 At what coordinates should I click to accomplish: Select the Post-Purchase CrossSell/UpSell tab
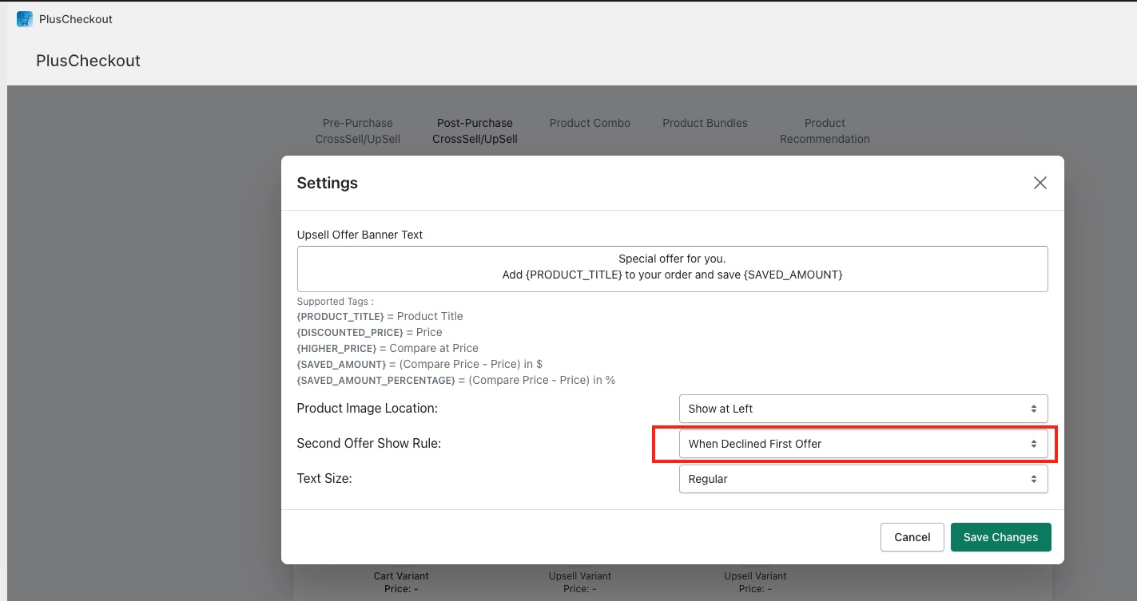pos(475,131)
